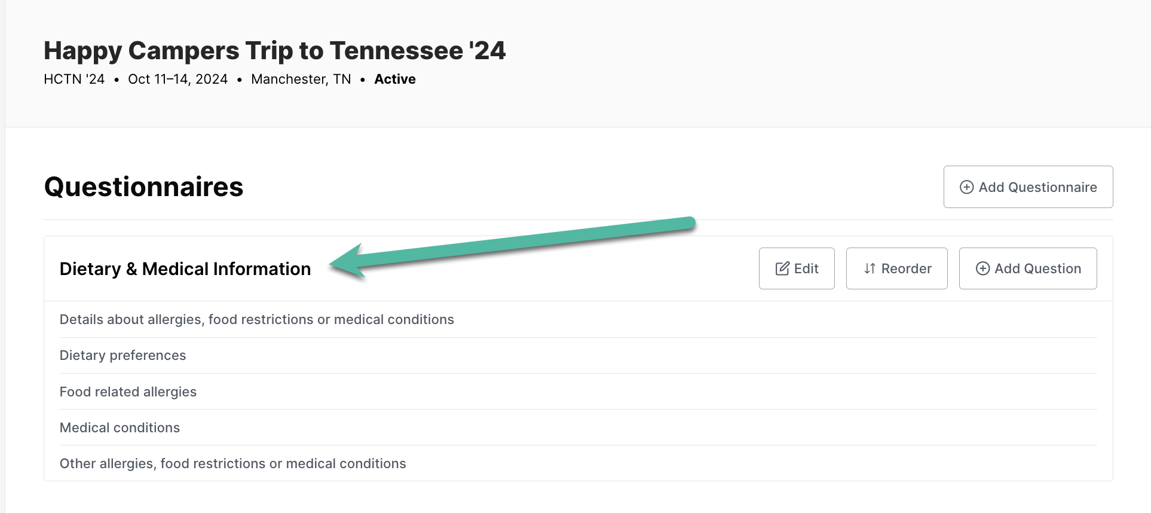This screenshot has width=1151, height=513.
Task: Click the plus icon beside Add Questionnaire
Action: [x=966, y=187]
